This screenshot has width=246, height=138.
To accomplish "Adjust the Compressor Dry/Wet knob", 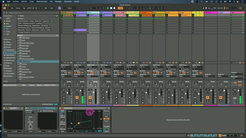I will [x=106, y=129].
